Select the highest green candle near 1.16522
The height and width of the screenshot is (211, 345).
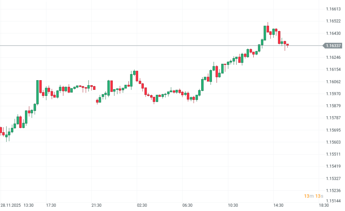point(265,33)
